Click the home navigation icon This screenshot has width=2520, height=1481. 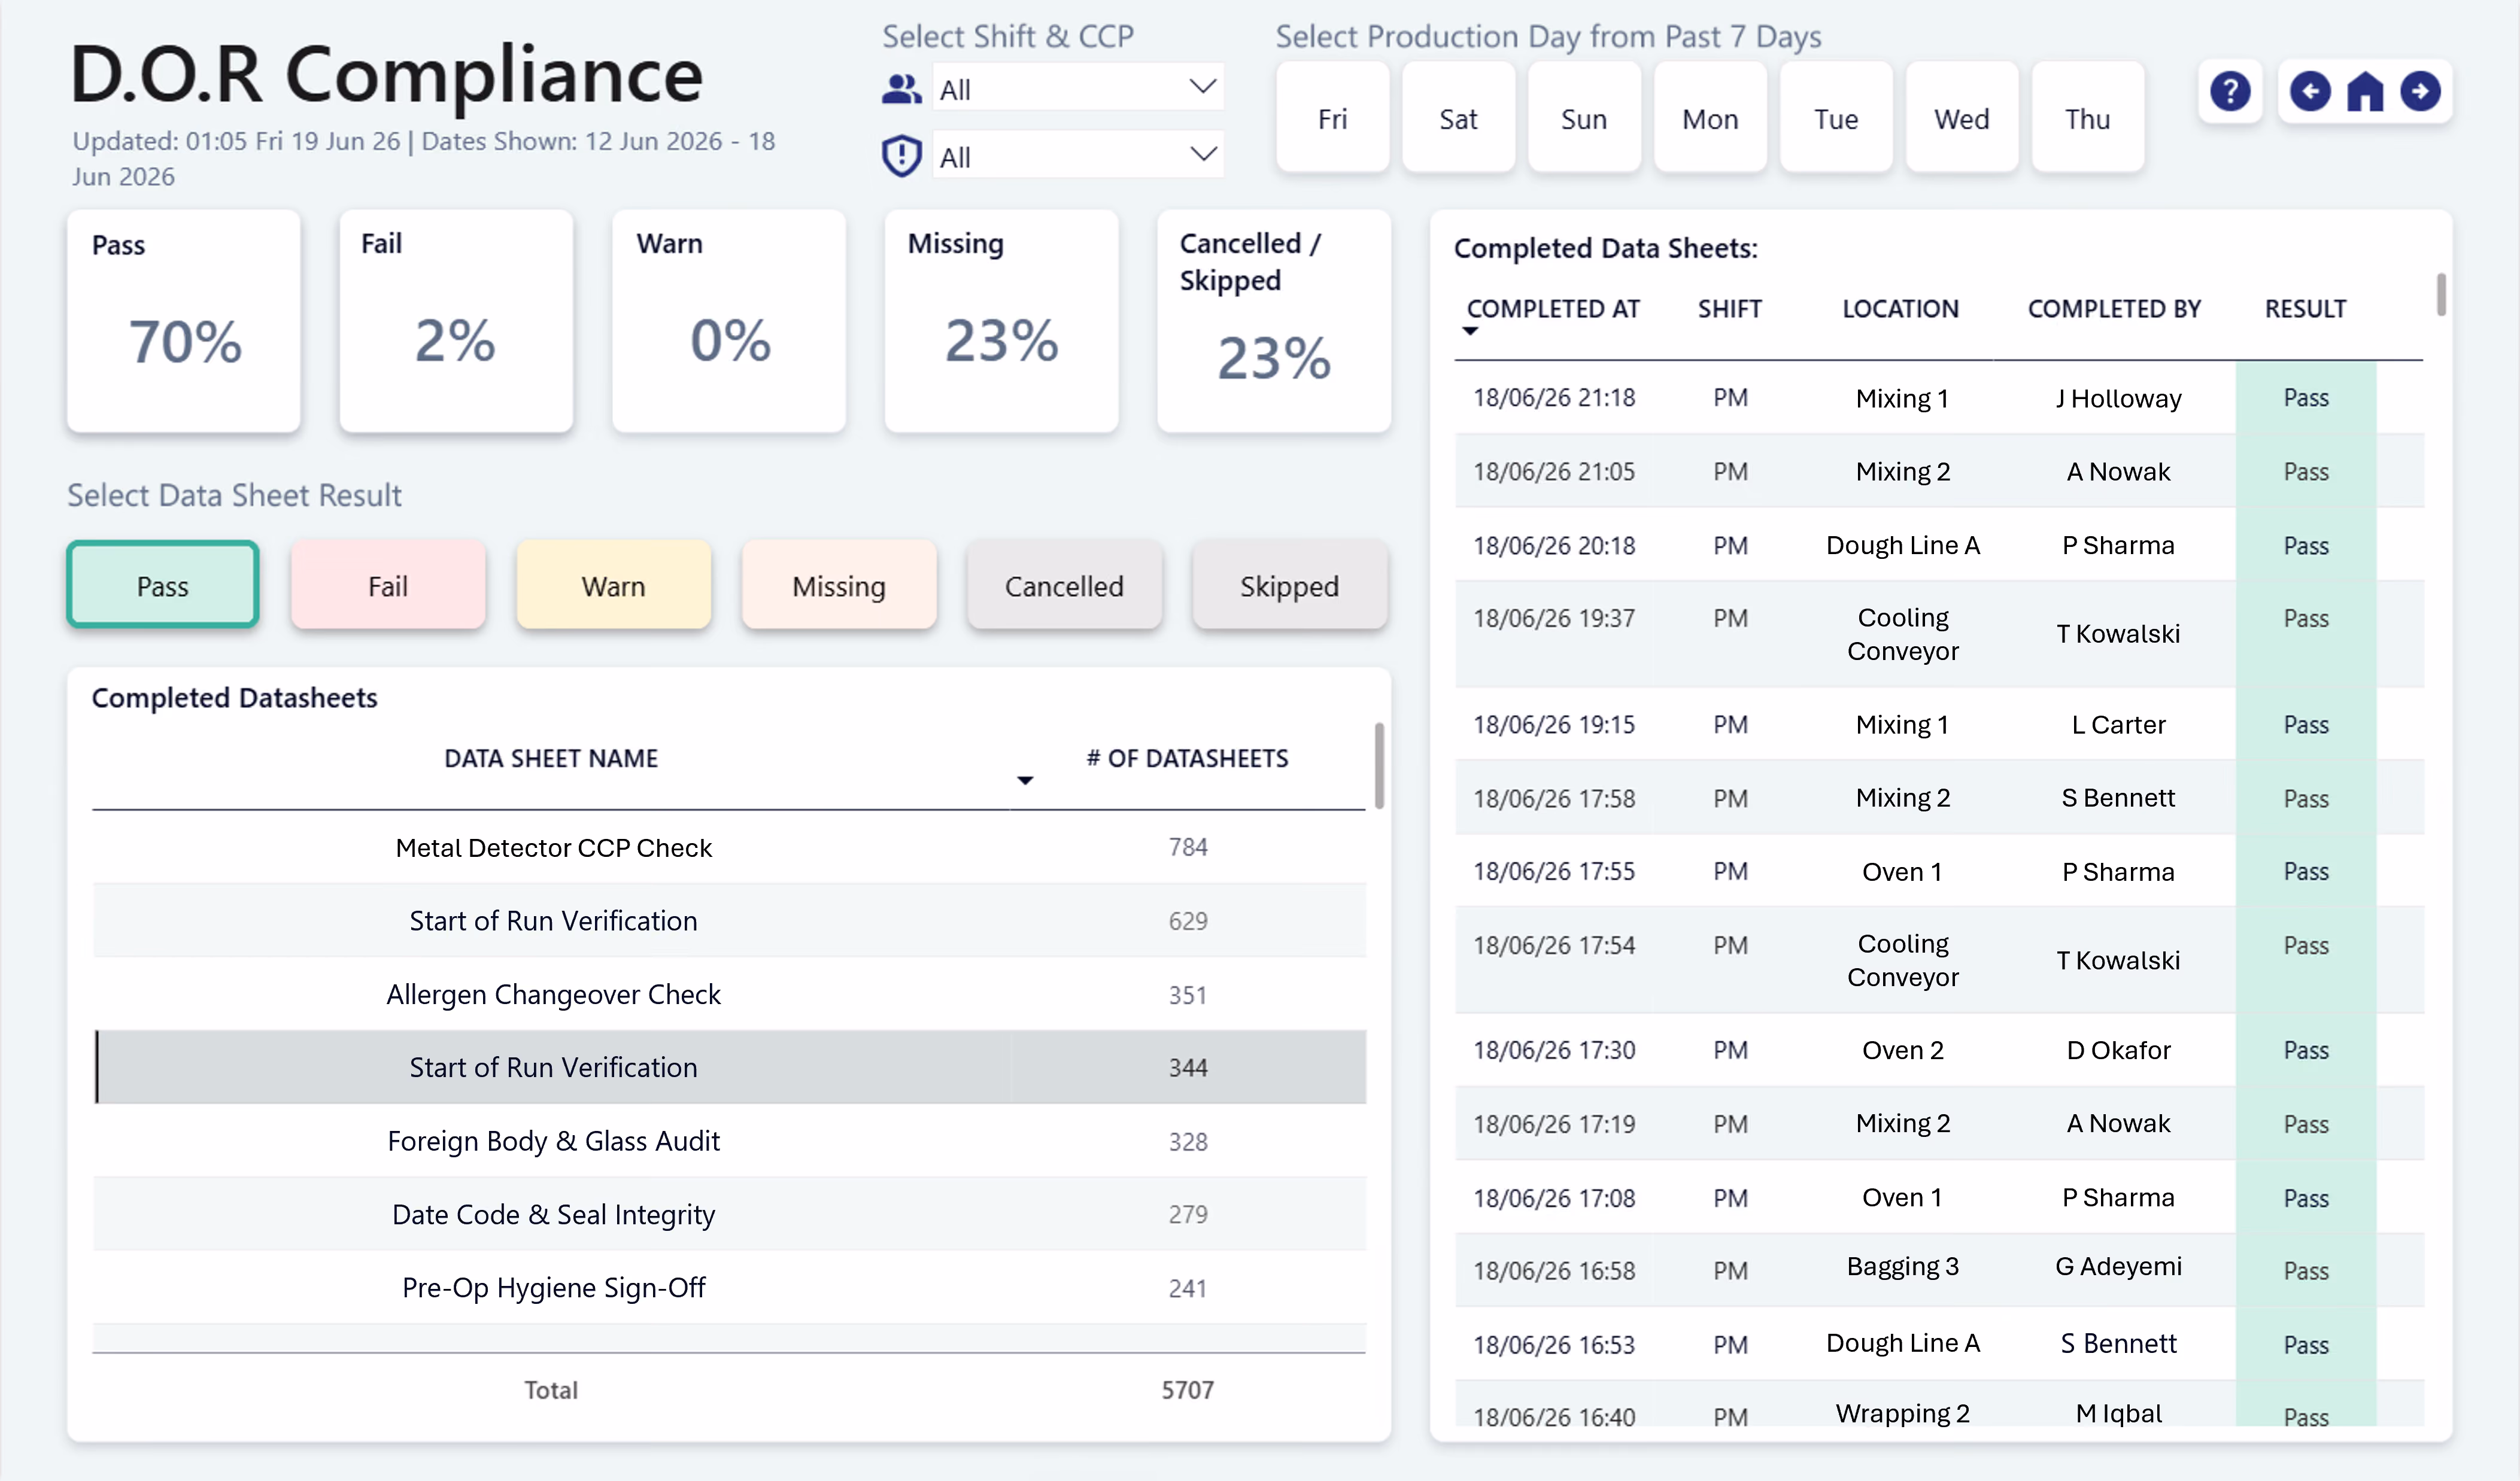click(x=2365, y=92)
